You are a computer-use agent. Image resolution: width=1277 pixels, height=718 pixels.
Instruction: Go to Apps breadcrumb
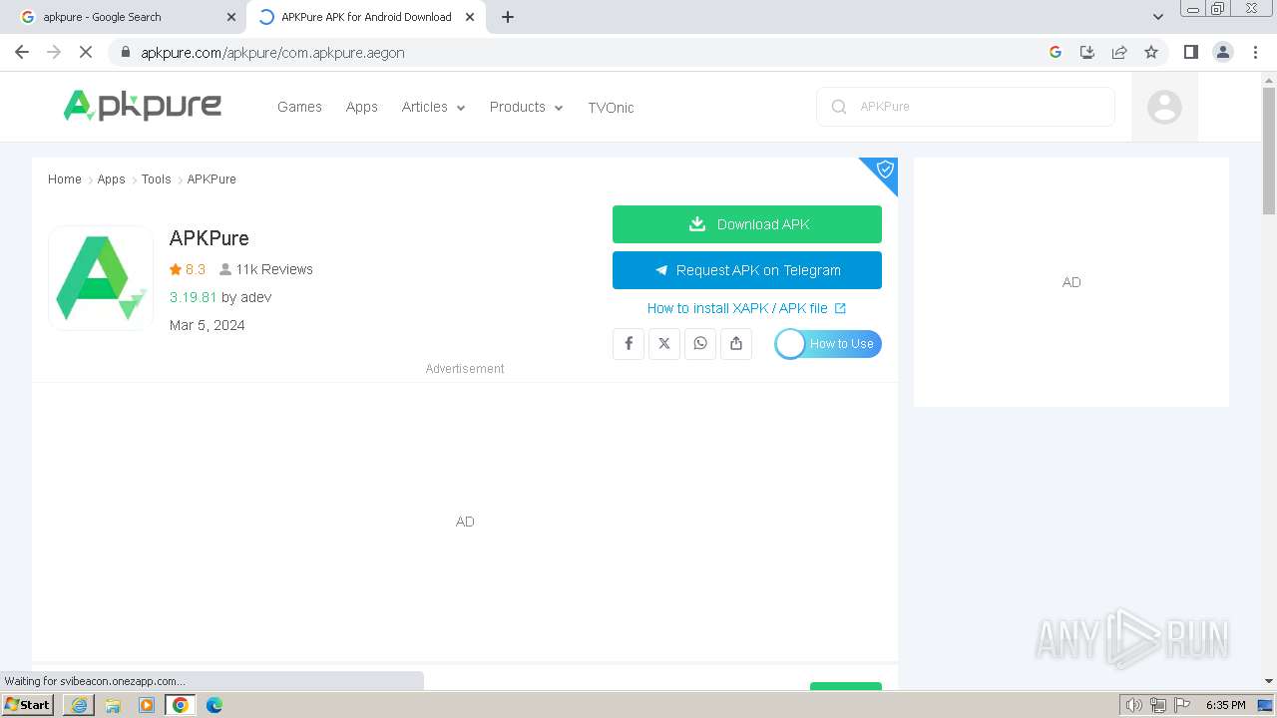coord(111,179)
